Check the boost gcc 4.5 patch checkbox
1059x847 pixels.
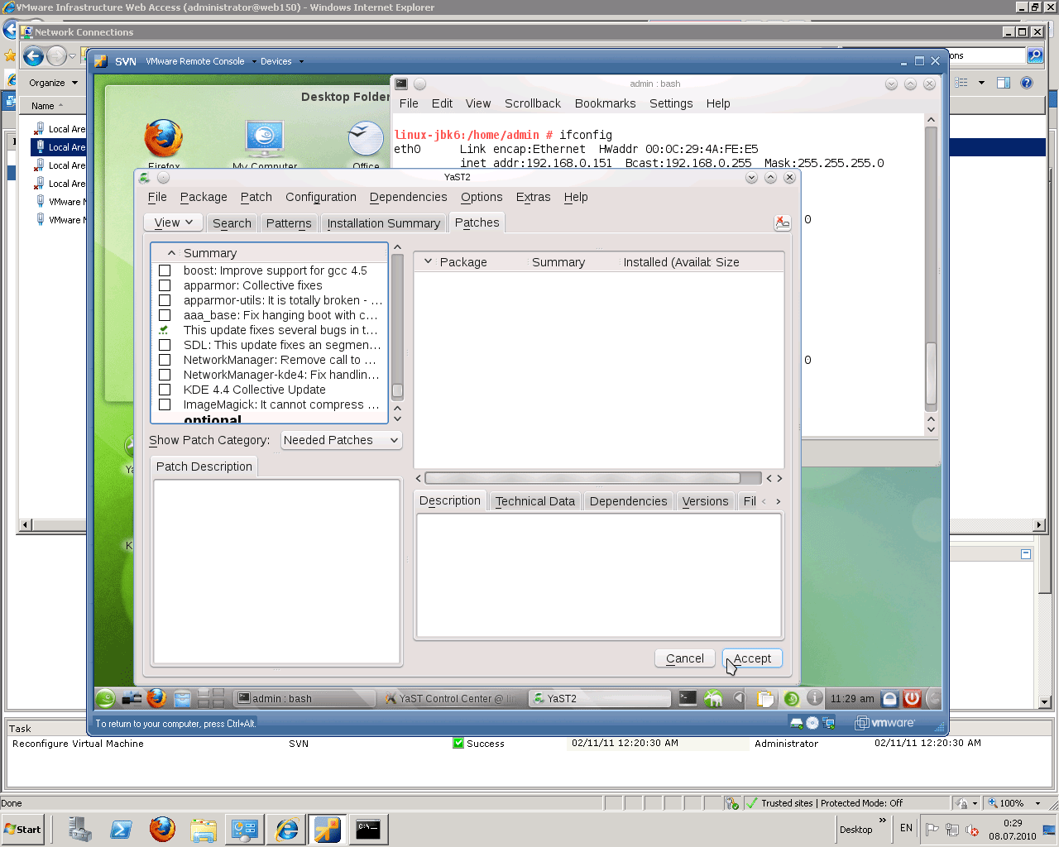165,270
